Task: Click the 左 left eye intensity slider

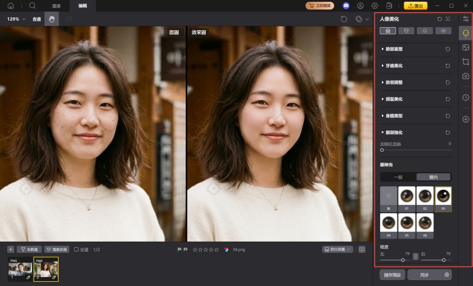Action: [395, 260]
